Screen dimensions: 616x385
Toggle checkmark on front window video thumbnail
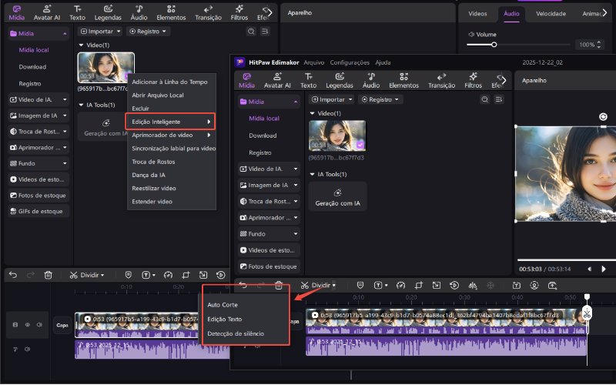click(360, 145)
